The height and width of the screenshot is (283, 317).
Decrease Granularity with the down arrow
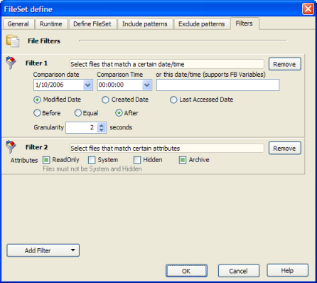click(x=102, y=130)
